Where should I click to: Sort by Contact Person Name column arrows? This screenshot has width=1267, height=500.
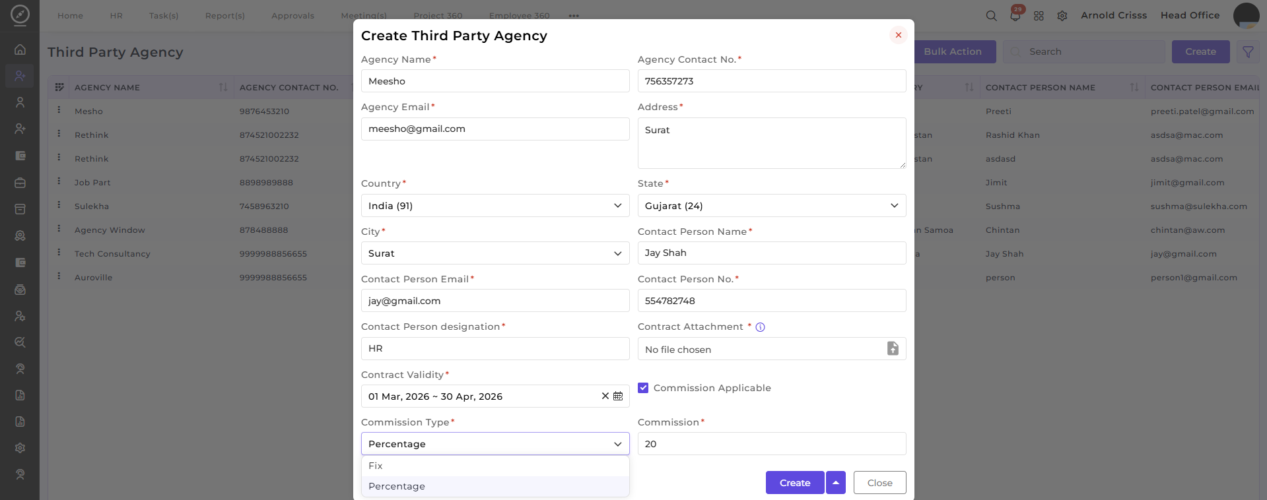coord(1134,87)
